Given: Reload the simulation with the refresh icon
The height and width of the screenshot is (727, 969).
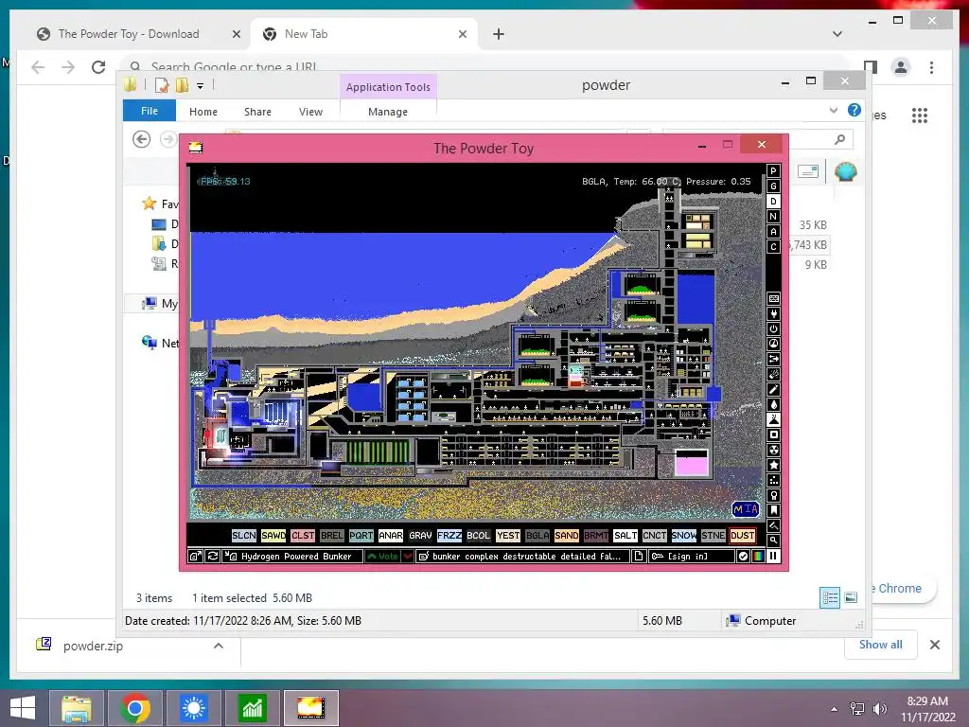Looking at the screenshot, I should tap(212, 557).
